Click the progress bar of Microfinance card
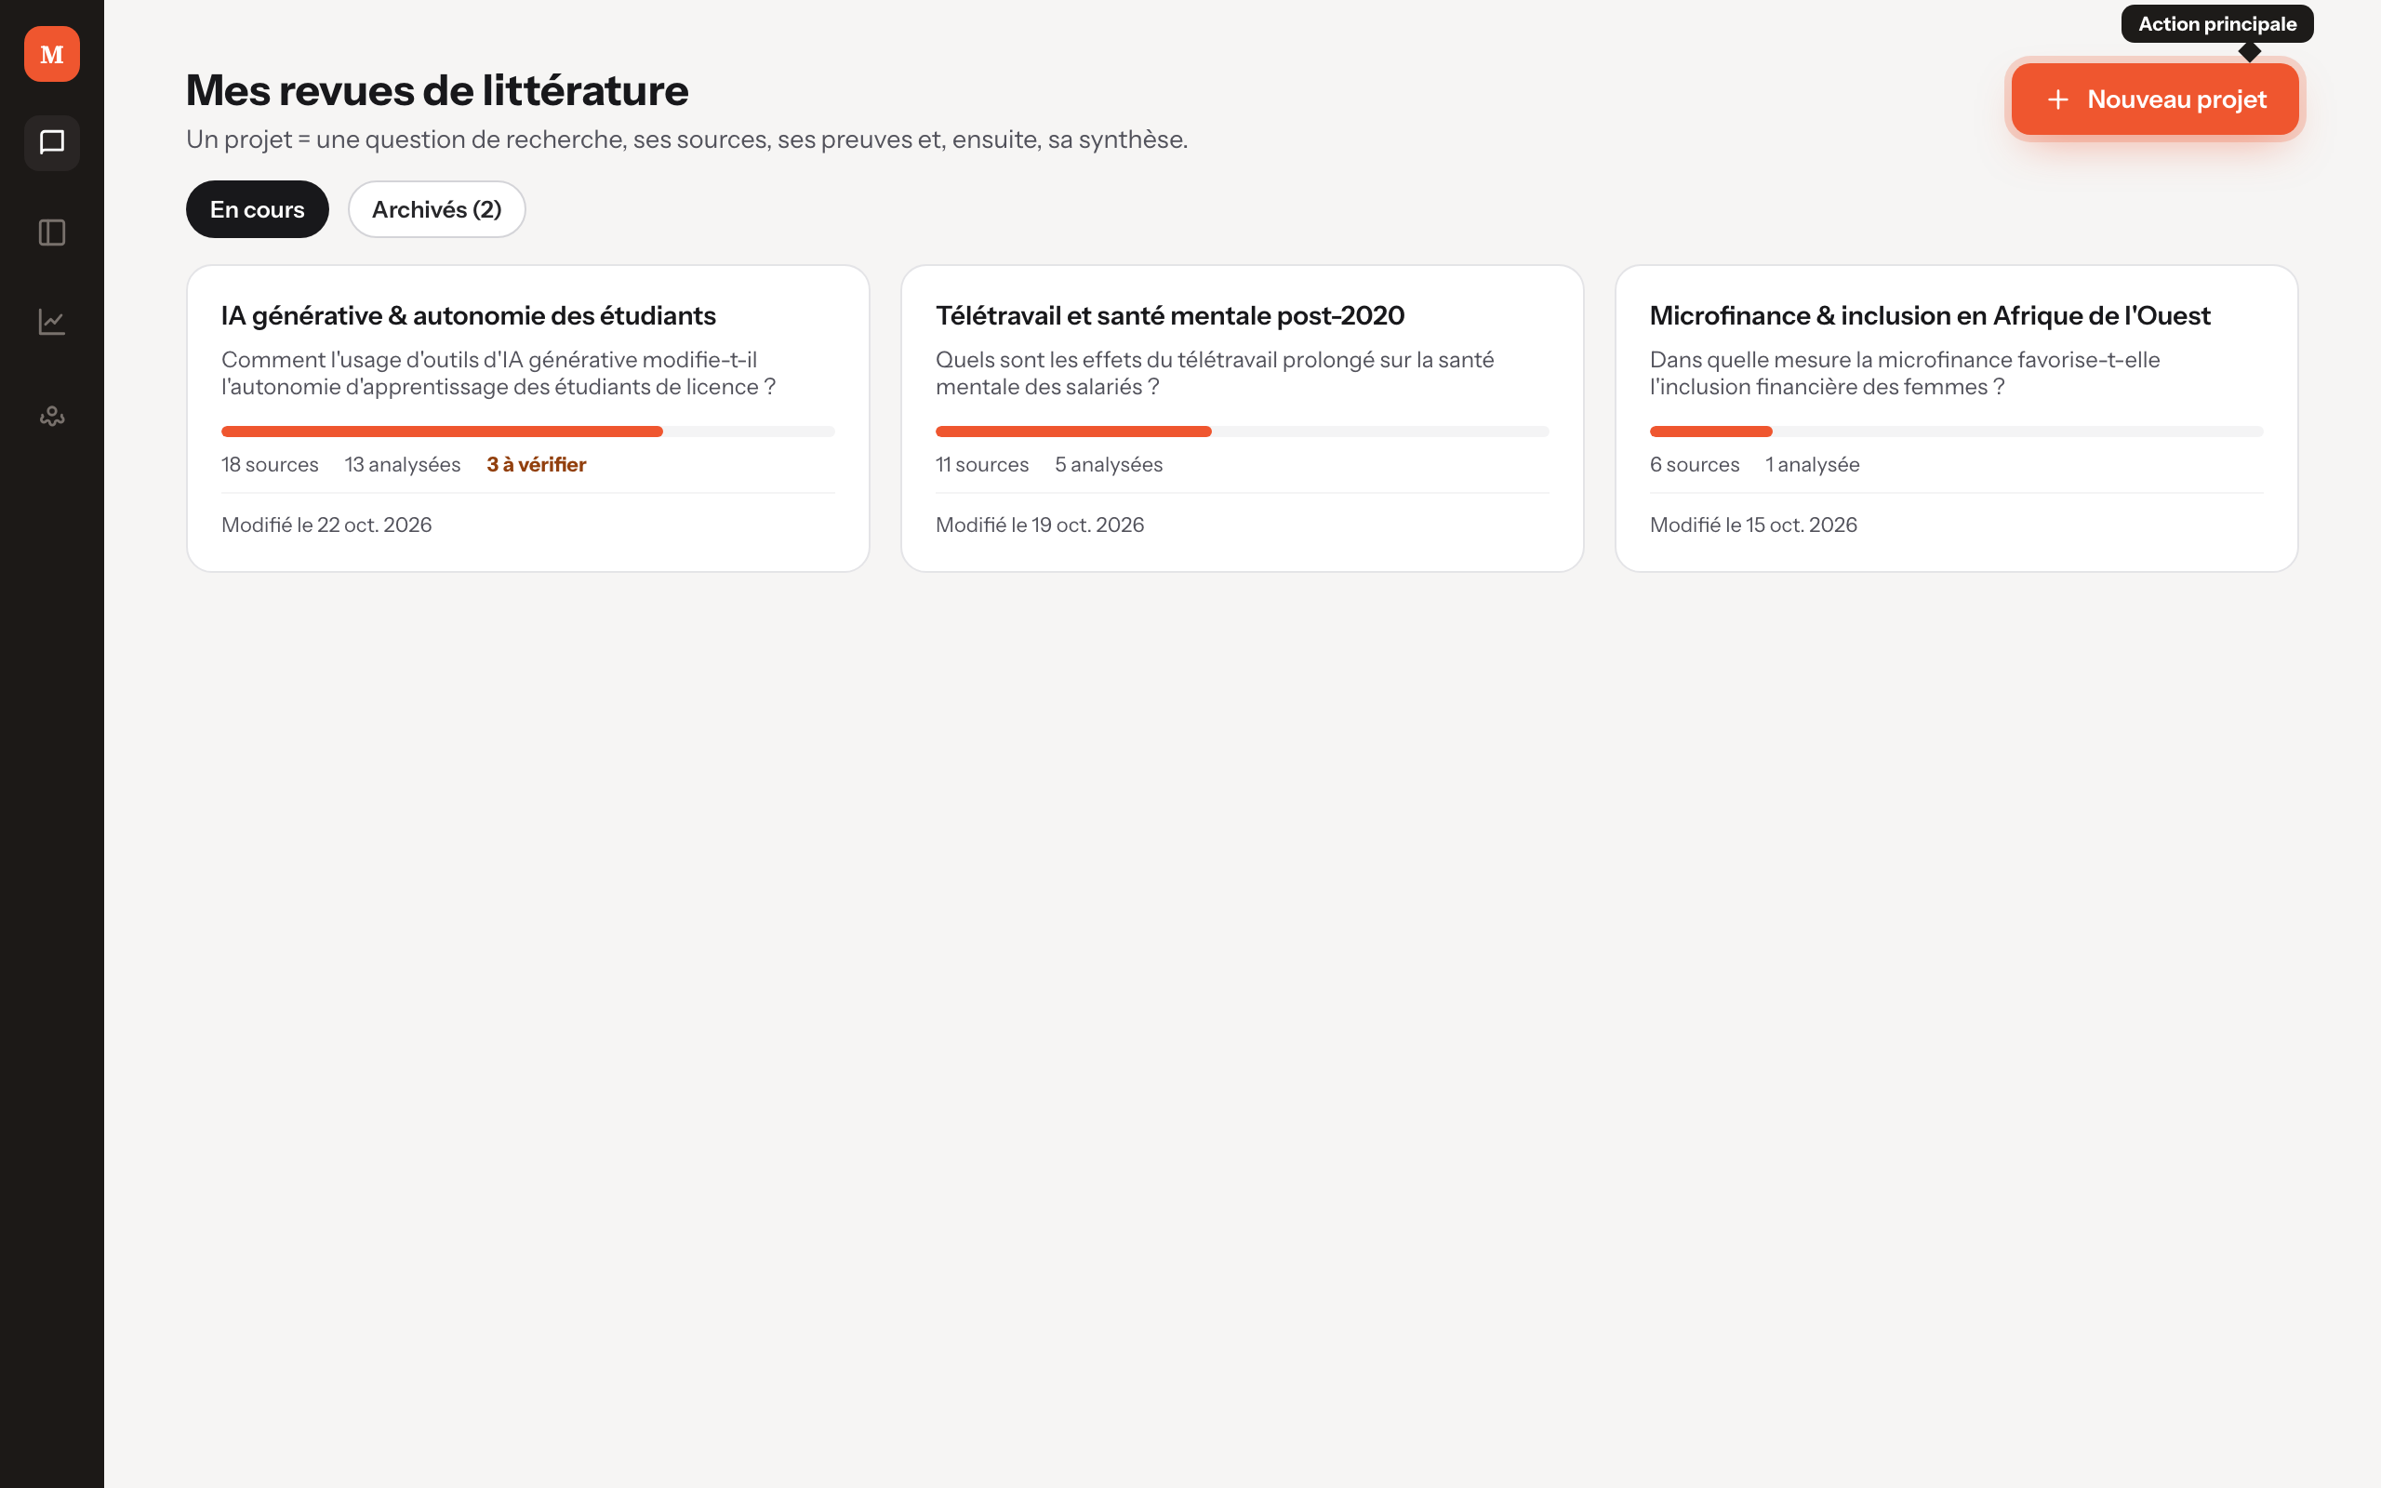This screenshot has height=1488, width=2381. (1957, 431)
